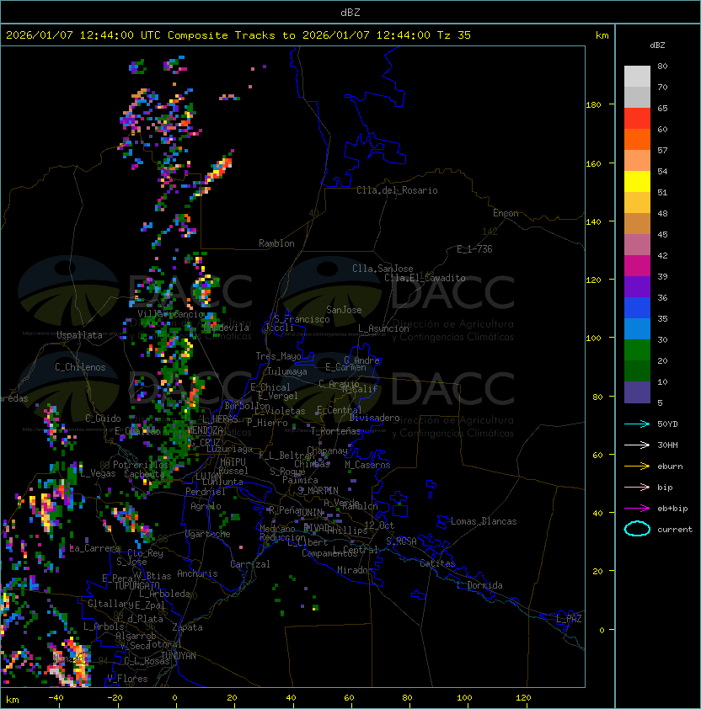Select the light orange 54-57 dBZ swatch
This screenshot has width=701, height=709.
pos(637,161)
